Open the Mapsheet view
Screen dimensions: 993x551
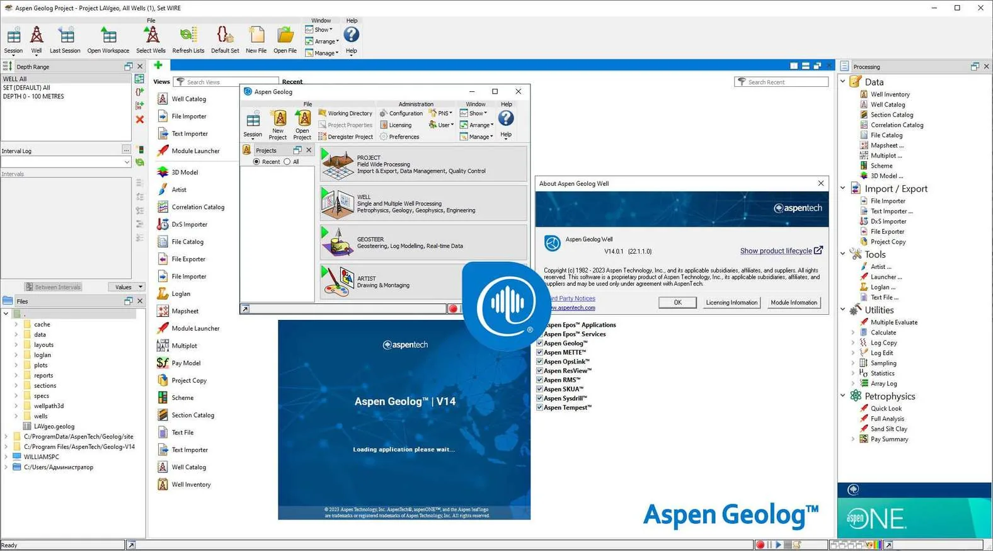[185, 311]
